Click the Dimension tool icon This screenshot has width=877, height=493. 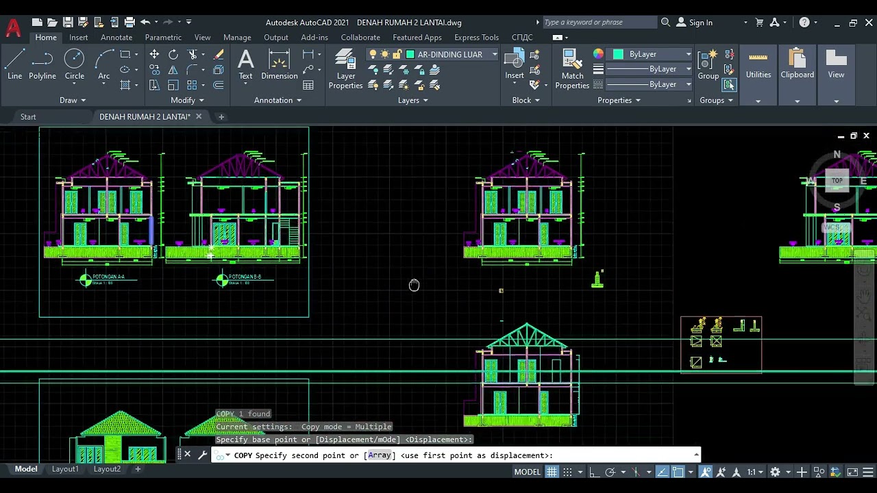[280, 65]
